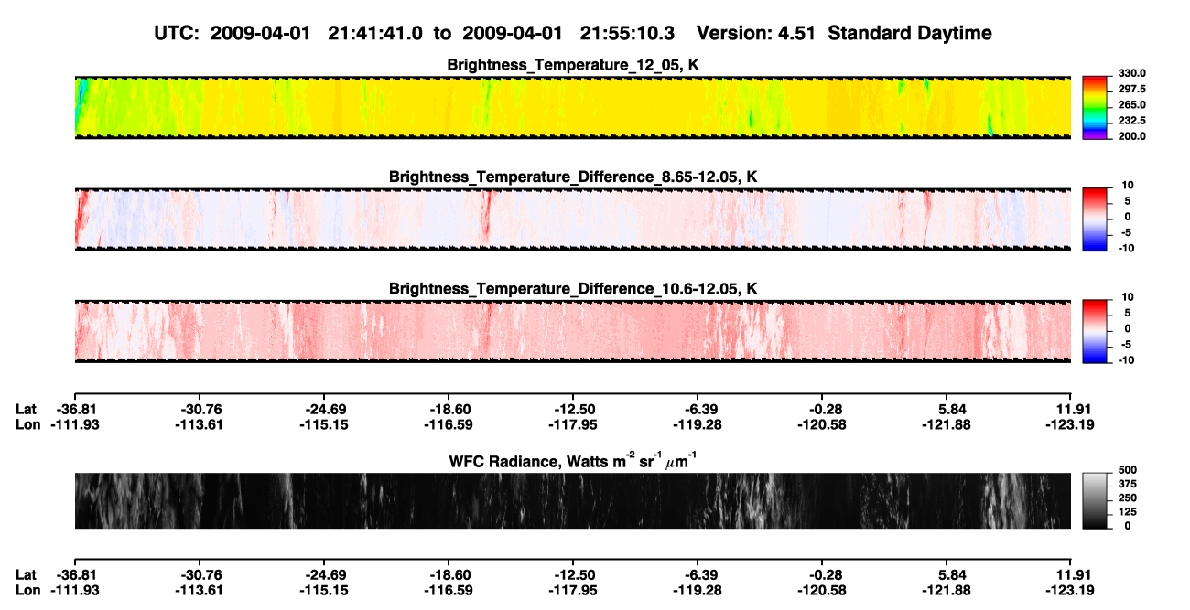Click latitude -0.28 on the upper axis
The image size is (1190, 610).
pyautogui.click(x=822, y=410)
